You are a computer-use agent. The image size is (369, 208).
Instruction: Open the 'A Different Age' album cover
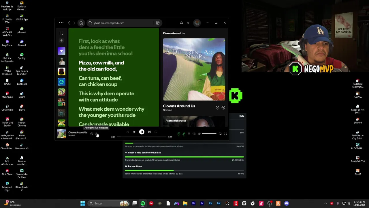(194, 69)
